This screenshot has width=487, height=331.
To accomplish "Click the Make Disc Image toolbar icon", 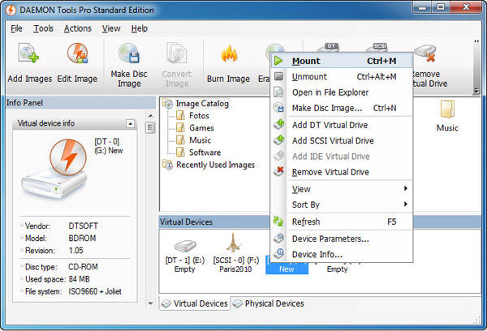I will (x=129, y=53).
